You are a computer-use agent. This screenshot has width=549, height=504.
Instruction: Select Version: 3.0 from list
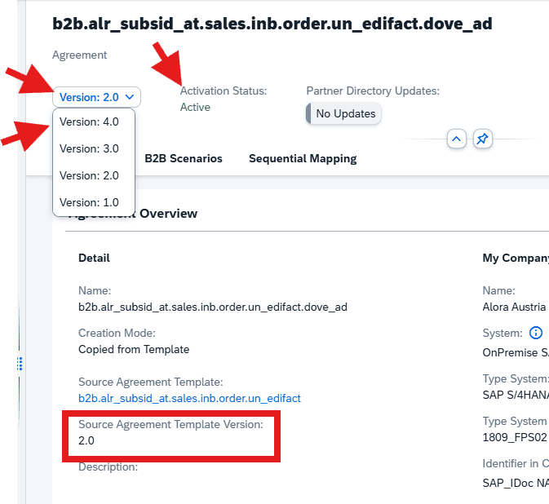[94, 148]
